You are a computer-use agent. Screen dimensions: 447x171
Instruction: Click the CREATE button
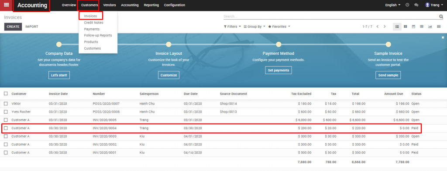tap(13, 27)
